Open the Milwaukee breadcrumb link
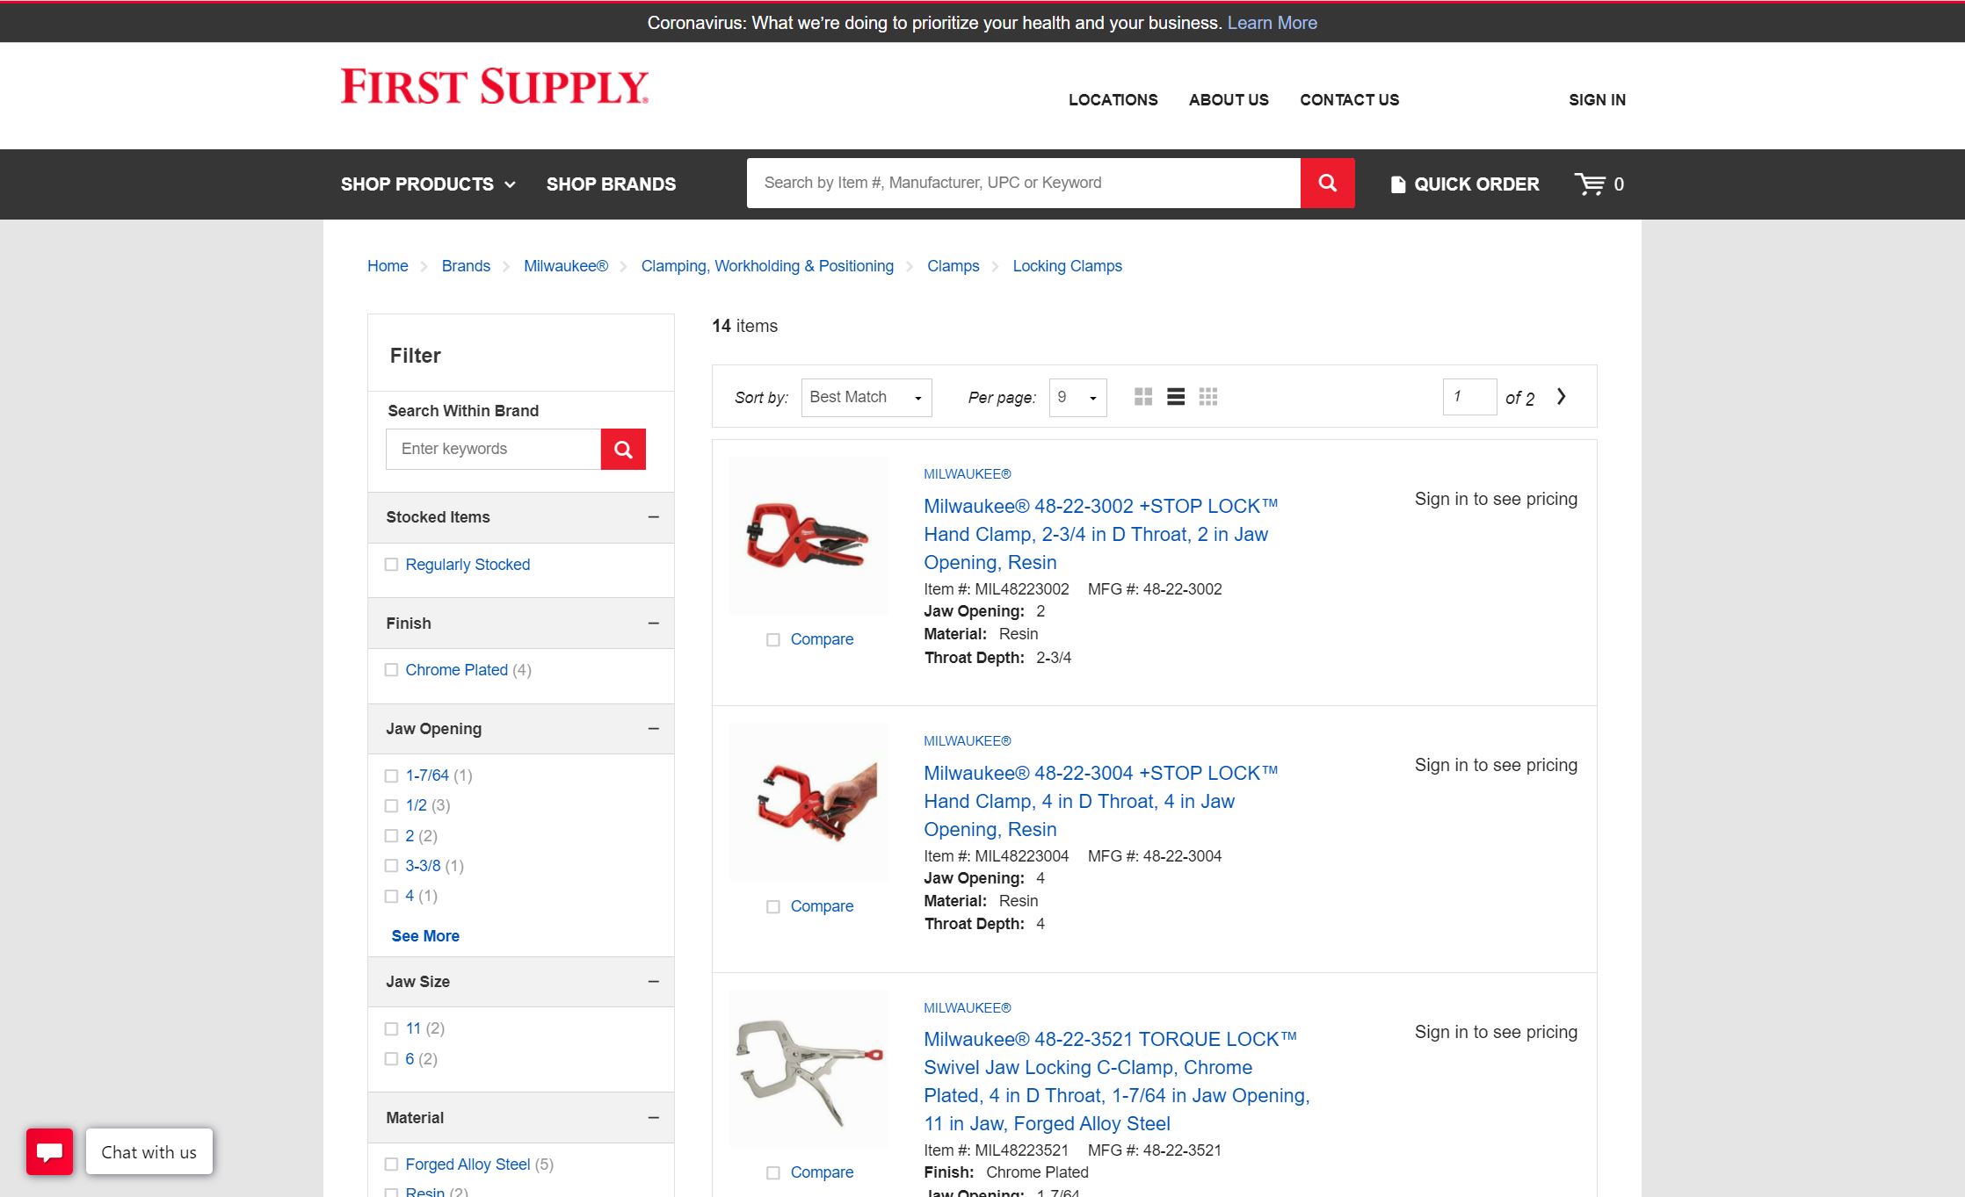 pyautogui.click(x=565, y=265)
